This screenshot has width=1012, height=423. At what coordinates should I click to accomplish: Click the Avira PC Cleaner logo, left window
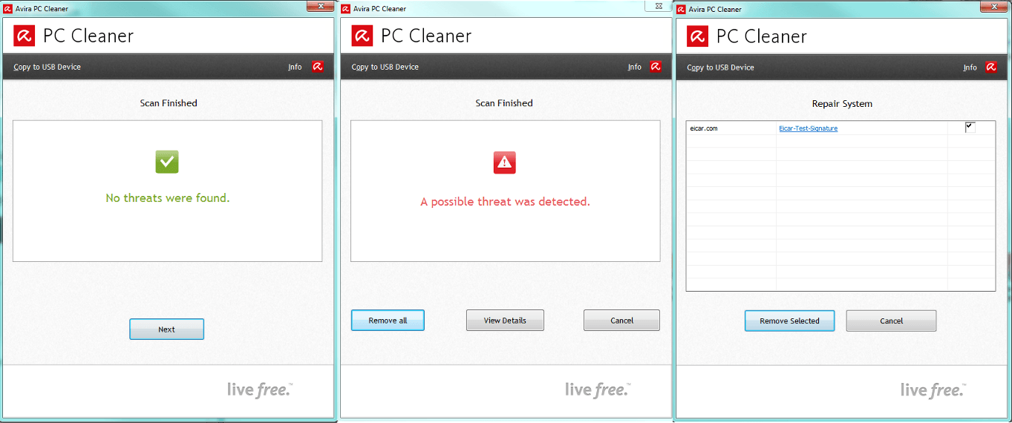[25, 36]
